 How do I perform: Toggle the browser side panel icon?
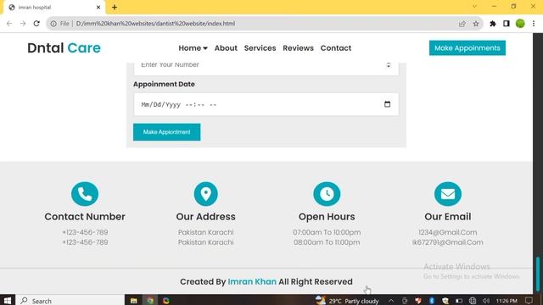coord(507,24)
